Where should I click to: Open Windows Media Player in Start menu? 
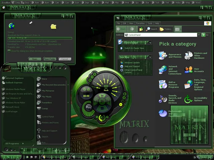click(14, 89)
